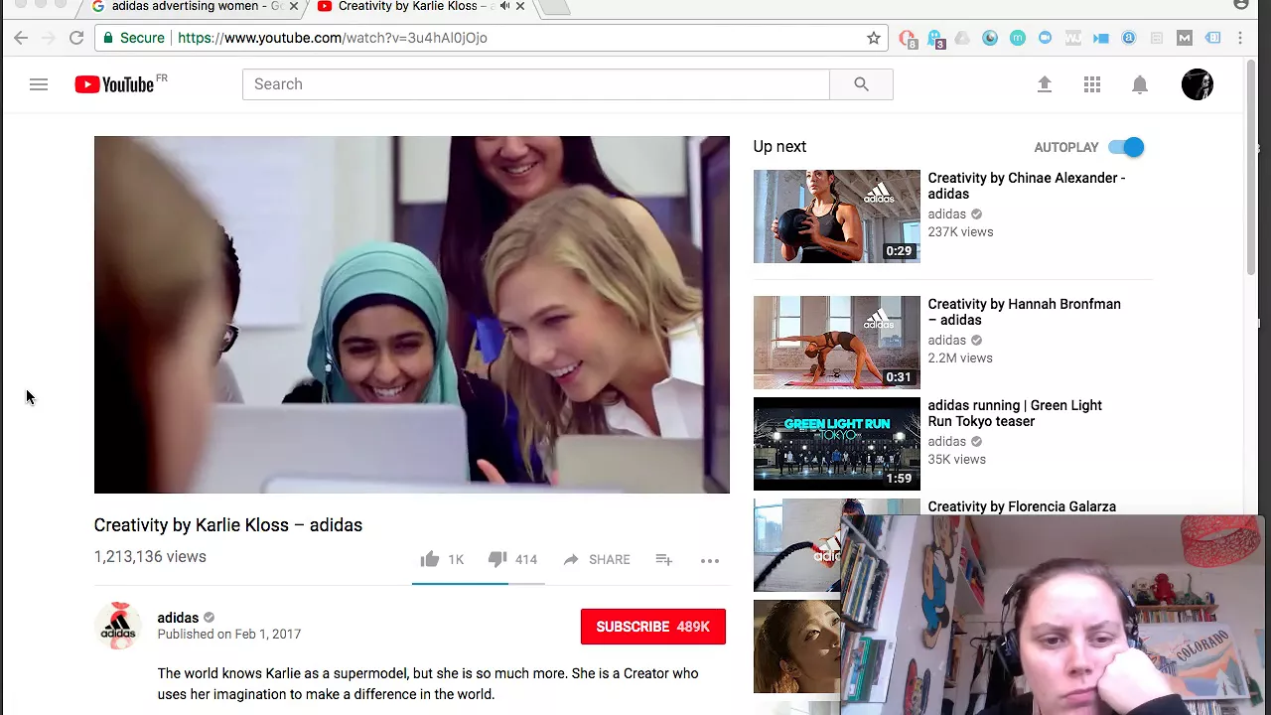The image size is (1271, 715).
Task: Open Creativity by Florencia Galarza title link
Action: [1022, 506]
